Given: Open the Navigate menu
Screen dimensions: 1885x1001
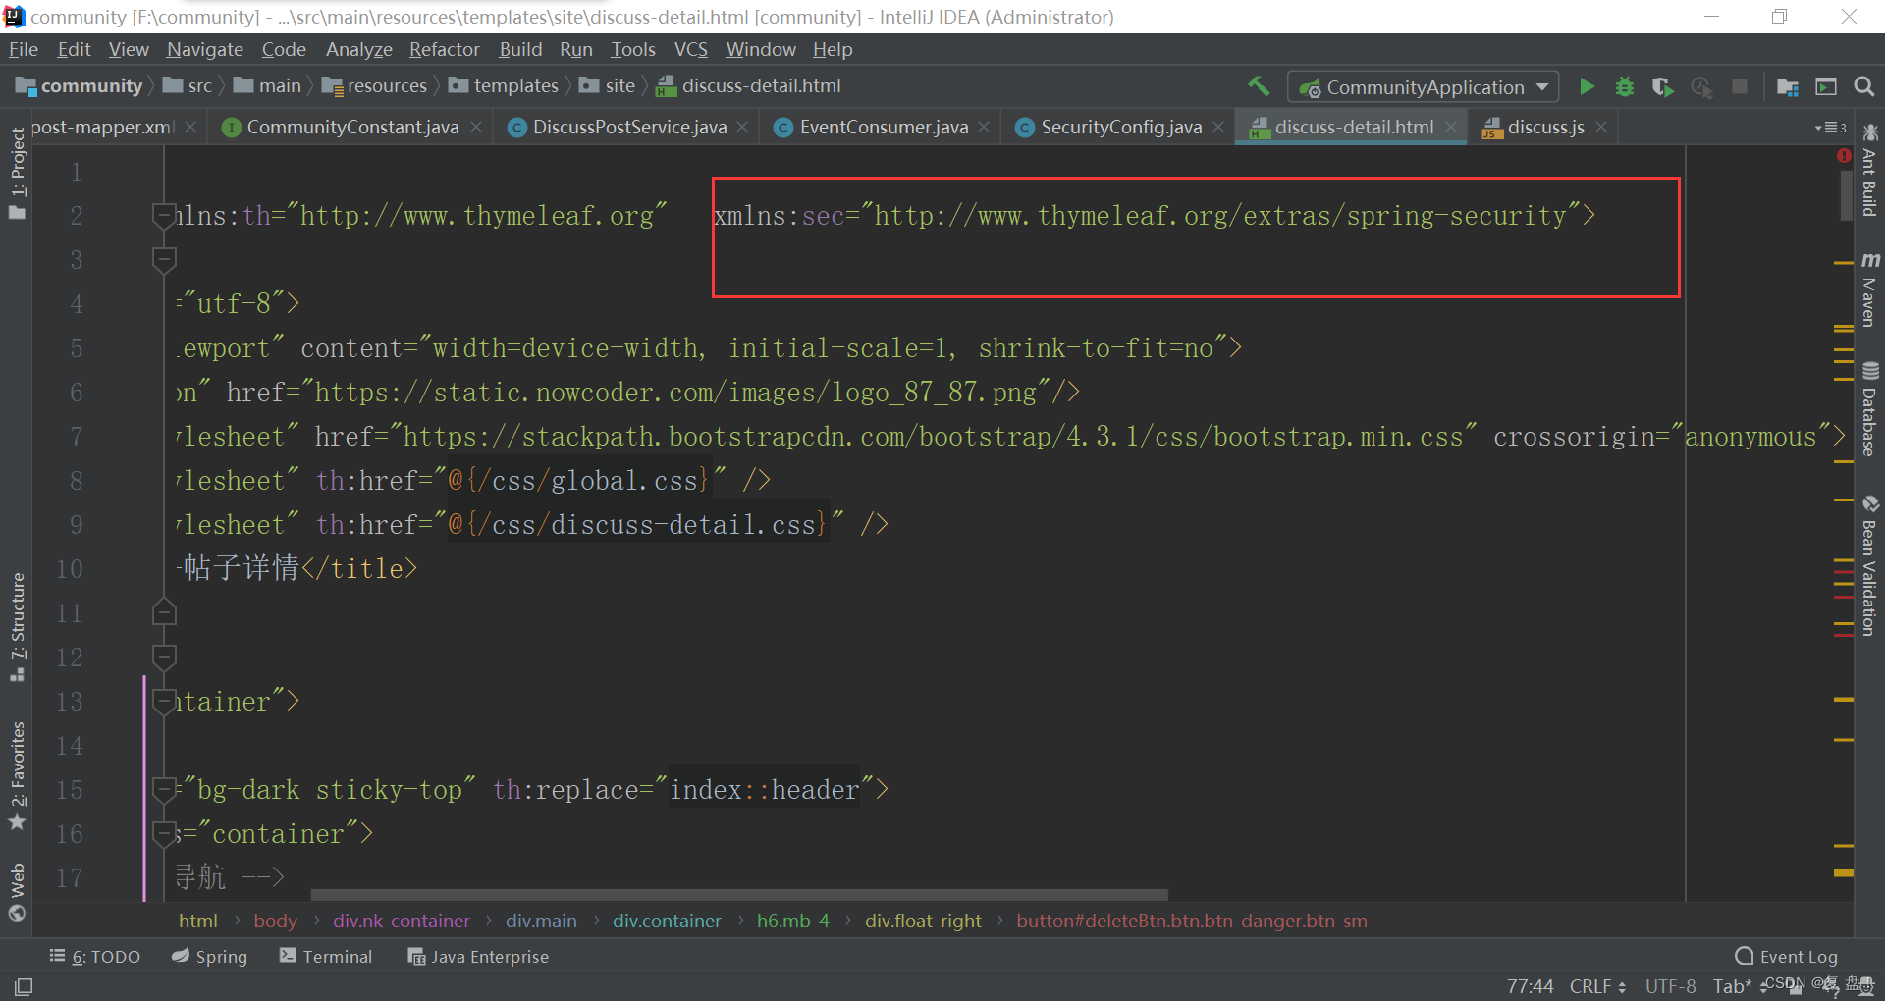Looking at the screenshot, I should click(x=204, y=49).
